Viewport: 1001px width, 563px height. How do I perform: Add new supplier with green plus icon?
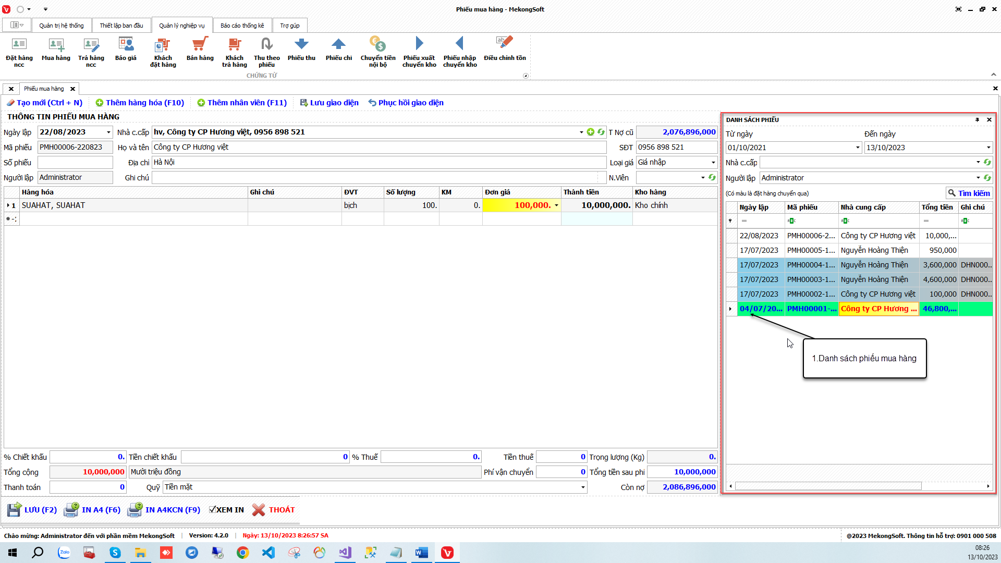click(x=590, y=132)
